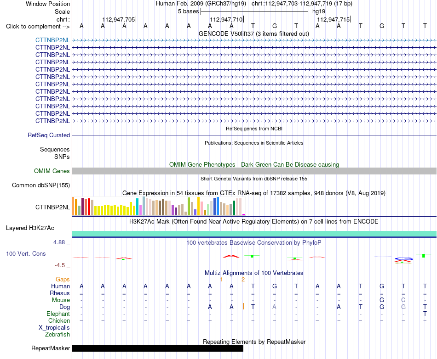Screen dimensions: 437x359
Task: Select the Scale label on the left
Action: point(62,11)
